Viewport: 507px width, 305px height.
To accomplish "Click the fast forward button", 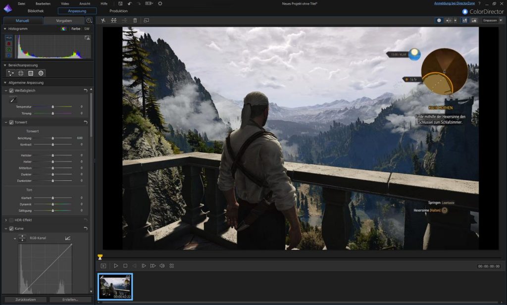I will coord(153,266).
